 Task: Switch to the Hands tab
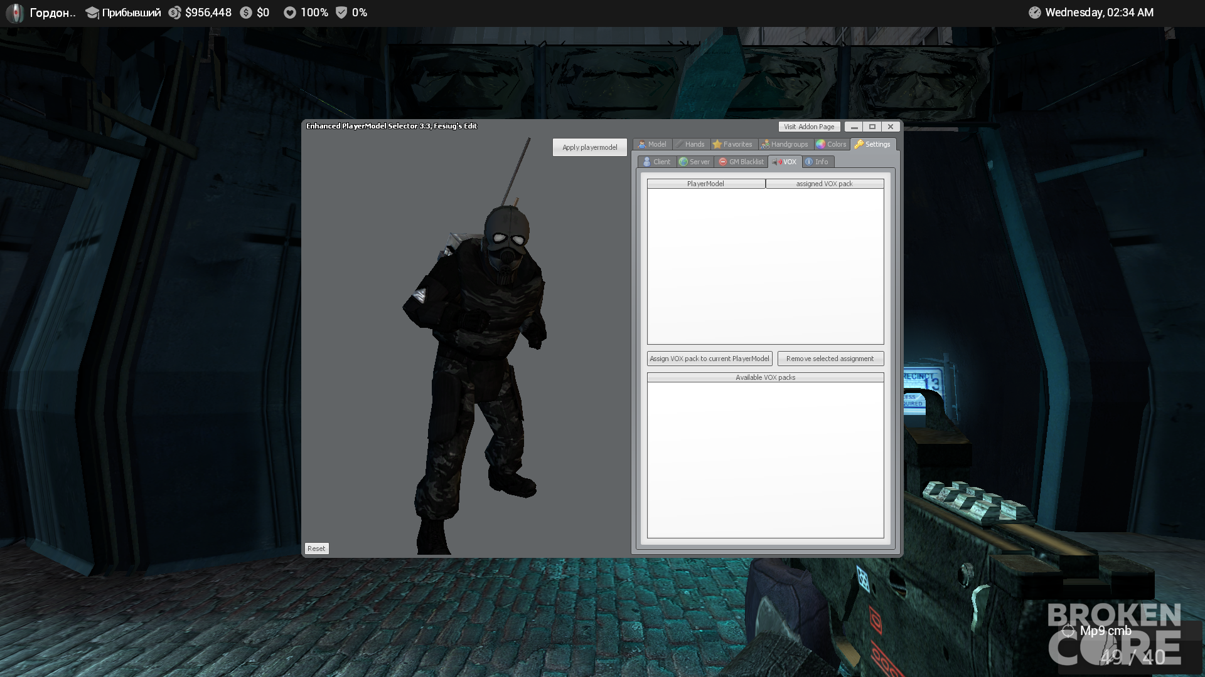(x=690, y=144)
